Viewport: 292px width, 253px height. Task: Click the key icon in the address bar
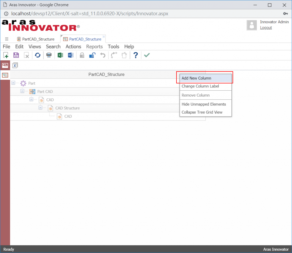pos(285,14)
